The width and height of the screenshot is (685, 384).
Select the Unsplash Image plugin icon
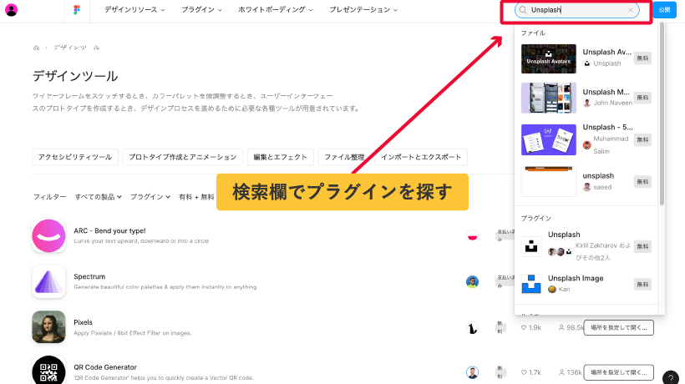coord(531,284)
